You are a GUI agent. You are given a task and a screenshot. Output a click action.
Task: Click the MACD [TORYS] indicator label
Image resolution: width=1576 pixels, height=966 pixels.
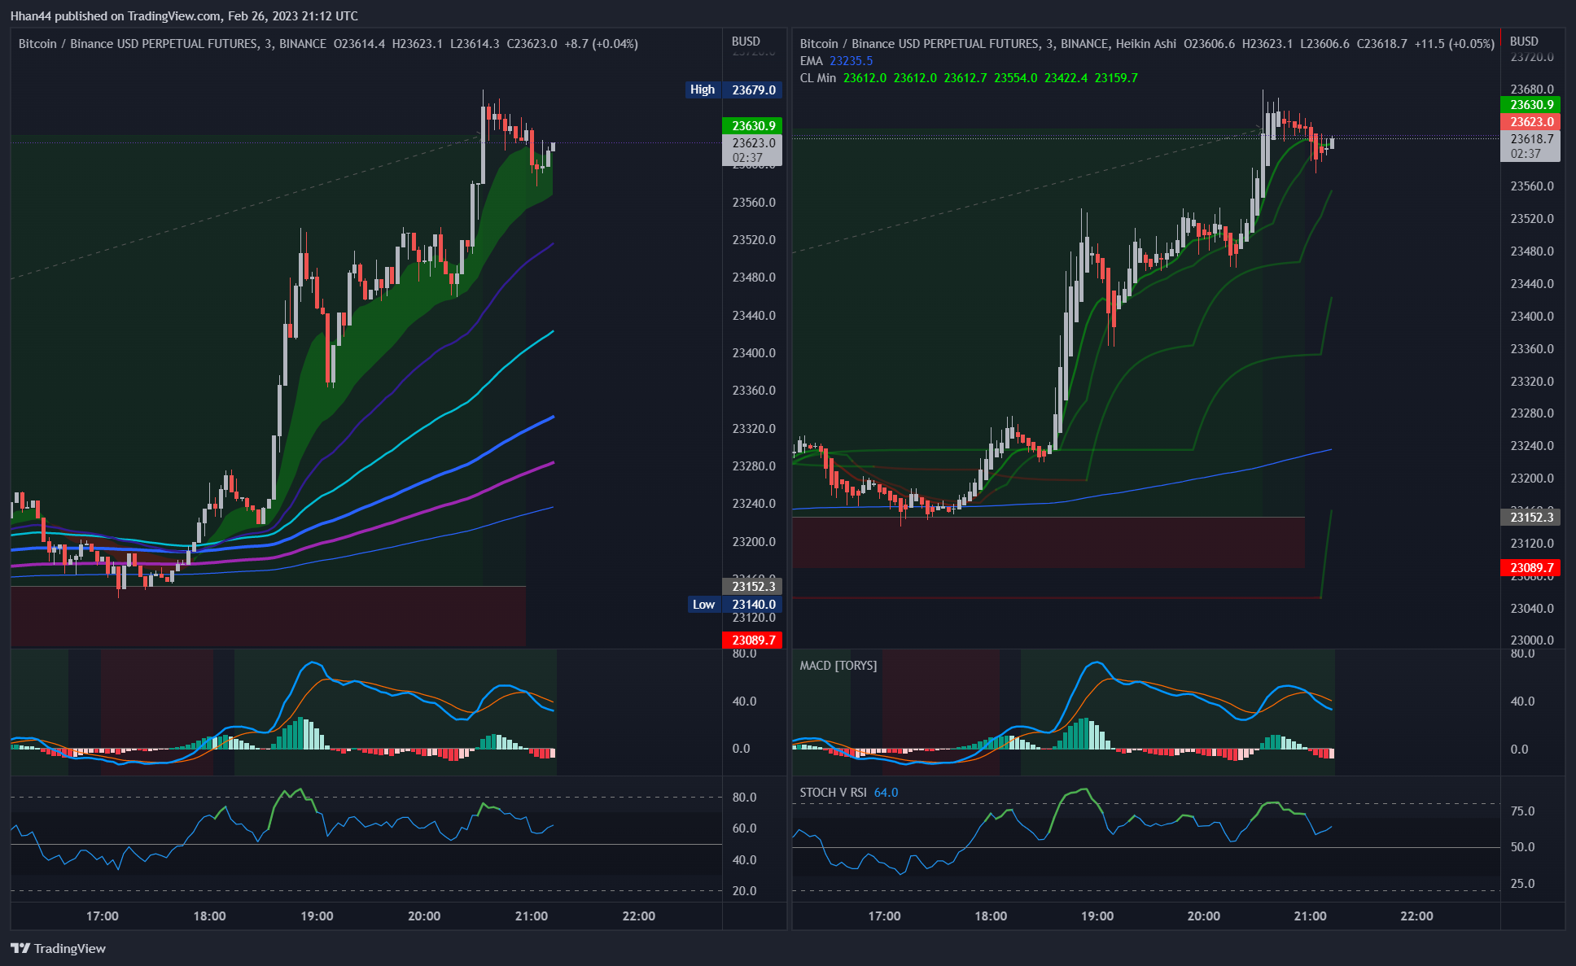click(x=838, y=666)
